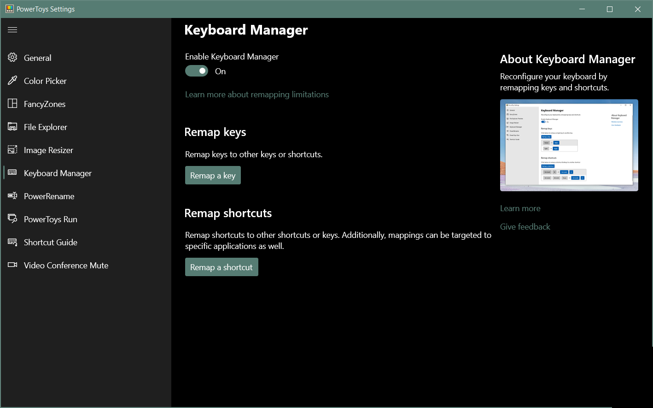Select the Color Picker eyedropper icon

click(x=12, y=81)
